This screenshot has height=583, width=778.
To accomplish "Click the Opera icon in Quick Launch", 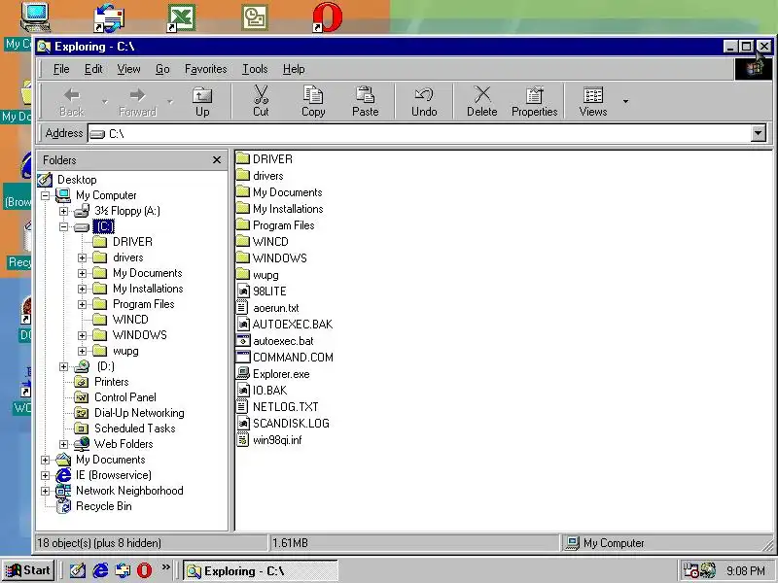I will [144, 570].
